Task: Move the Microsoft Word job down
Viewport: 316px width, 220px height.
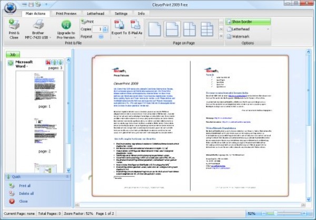Action: pos(61,62)
